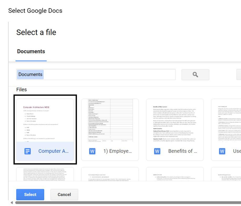
Task: Click the Select Google Docs title
Action: point(35,11)
